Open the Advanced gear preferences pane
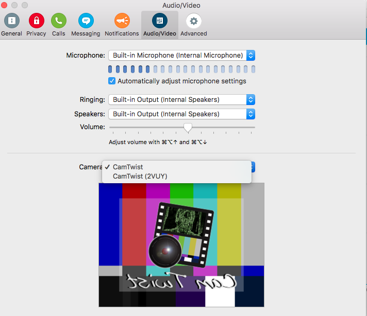The height and width of the screenshot is (316, 367). (x=194, y=25)
